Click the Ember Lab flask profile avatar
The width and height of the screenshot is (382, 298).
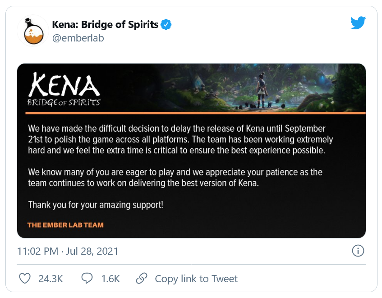click(33, 31)
